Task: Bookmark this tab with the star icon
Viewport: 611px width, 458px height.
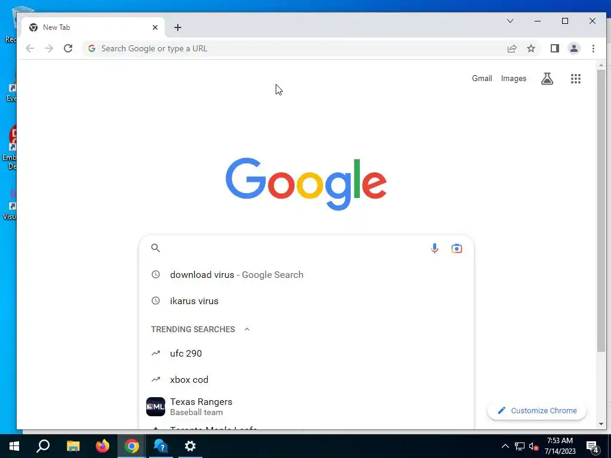Action: [530, 49]
